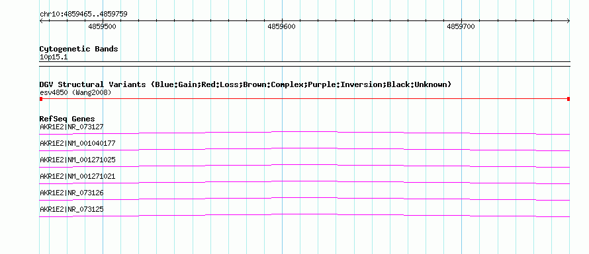Select transcript AKR1E2|NR_073125
The height and width of the screenshot is (254, 589).
tap(71, 209)
